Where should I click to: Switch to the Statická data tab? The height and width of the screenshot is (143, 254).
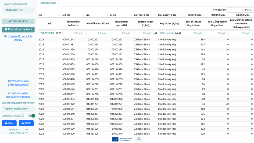click(x=48, y=3)
